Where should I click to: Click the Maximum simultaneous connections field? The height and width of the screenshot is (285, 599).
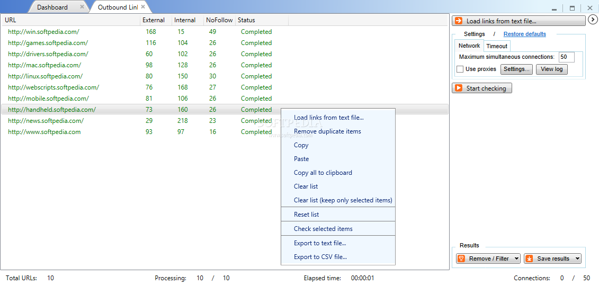[567, 57]
